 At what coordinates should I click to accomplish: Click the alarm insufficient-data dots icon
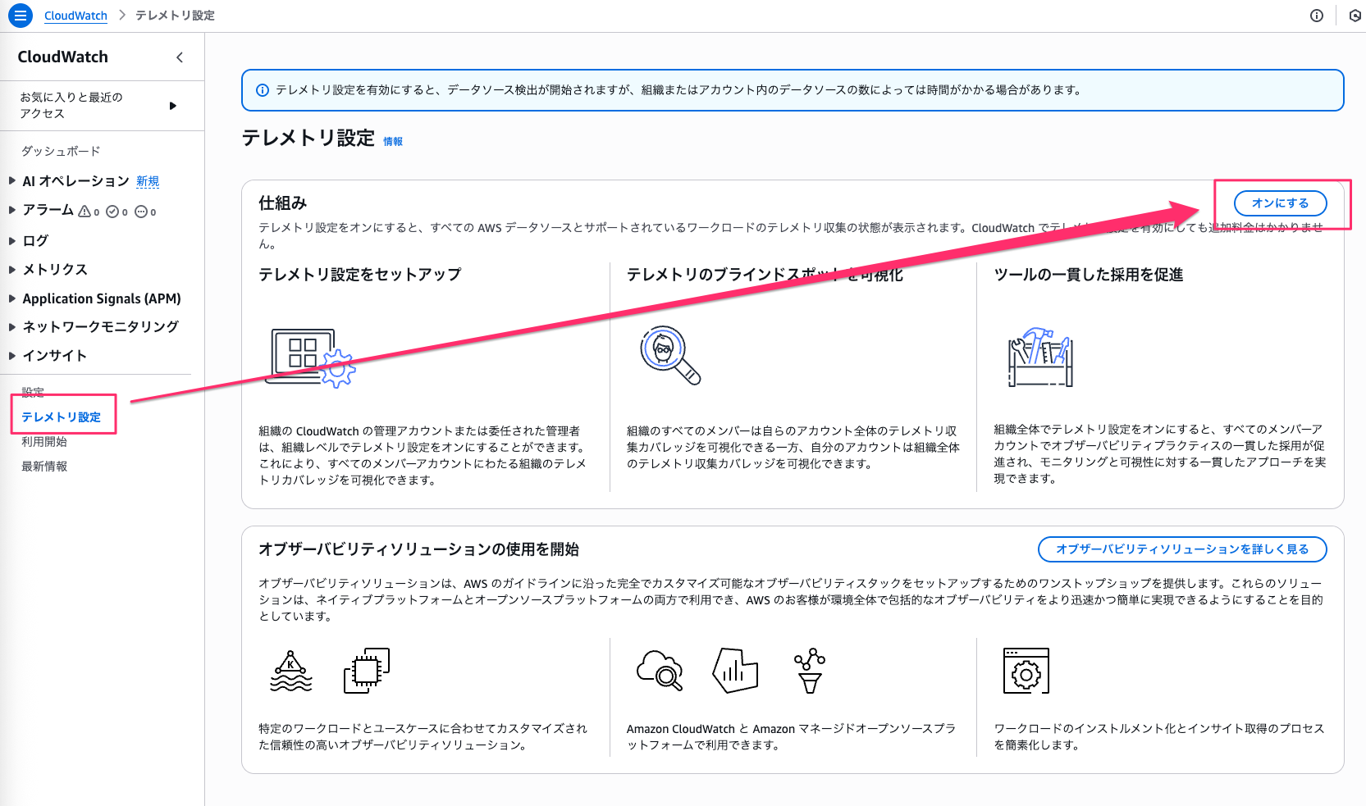point(140,211)
